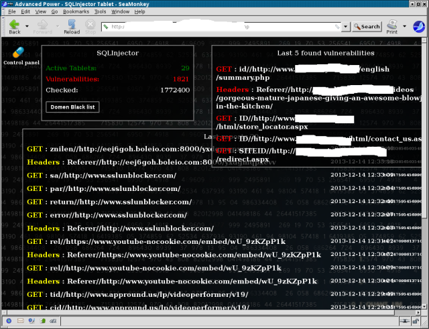Click the security padlock icon in status bar
The image size is (429, 329).
(416, 321)
